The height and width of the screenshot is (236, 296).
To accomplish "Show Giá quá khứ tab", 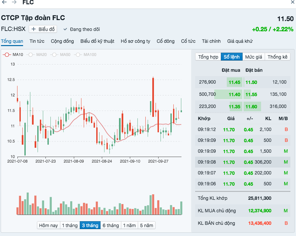I will [x=240, y=41].
